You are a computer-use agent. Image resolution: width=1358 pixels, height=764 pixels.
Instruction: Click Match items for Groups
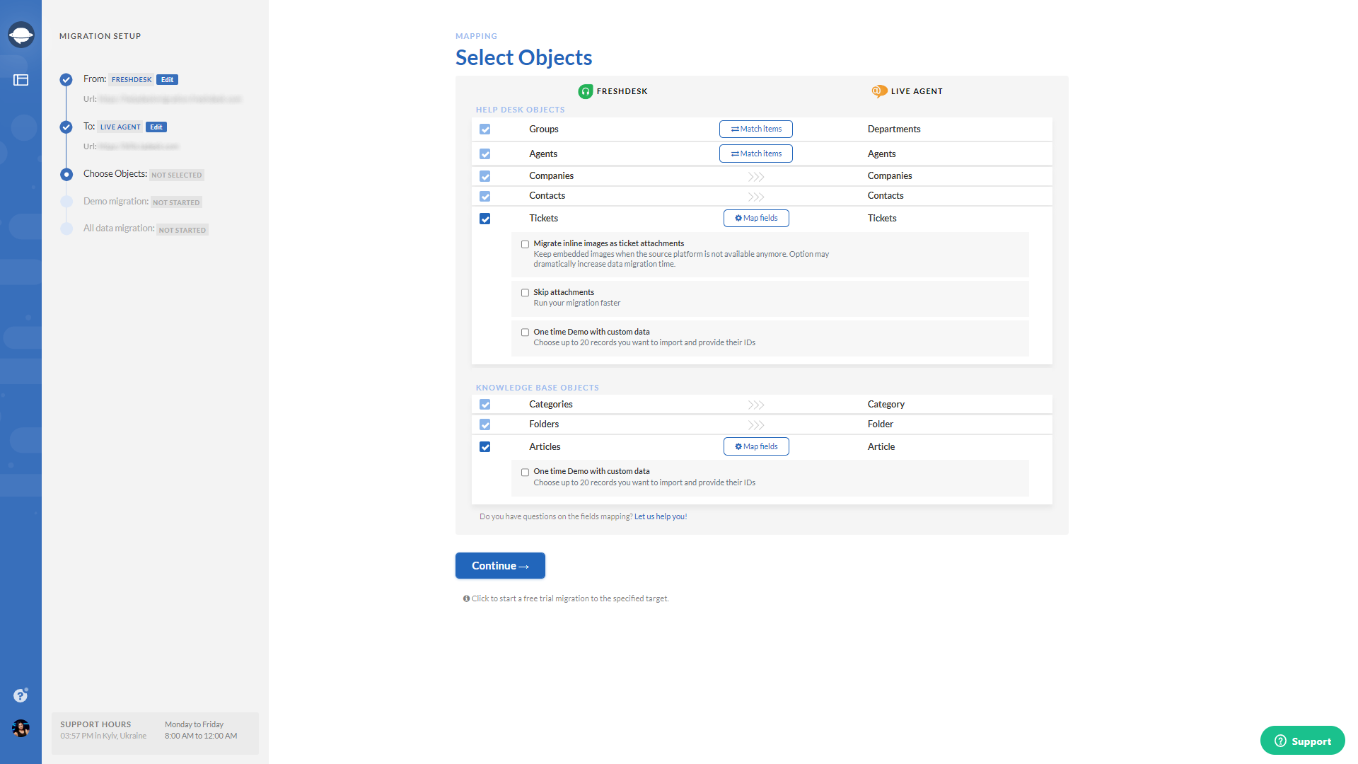pyautogui.click(x=755, y=129)
